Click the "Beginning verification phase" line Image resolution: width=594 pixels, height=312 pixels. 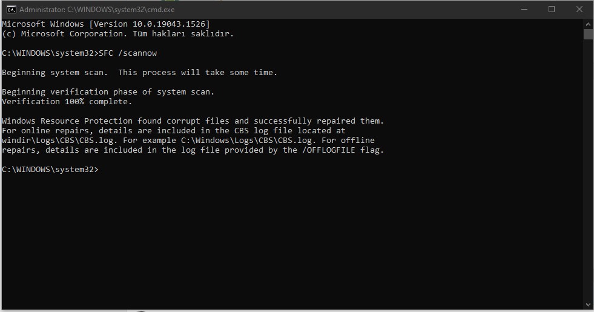click(x=108, y=92)
